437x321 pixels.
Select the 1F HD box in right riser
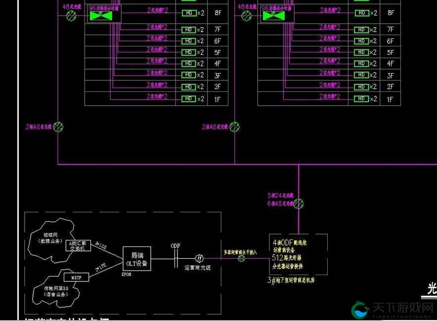[x=361, y=99]
